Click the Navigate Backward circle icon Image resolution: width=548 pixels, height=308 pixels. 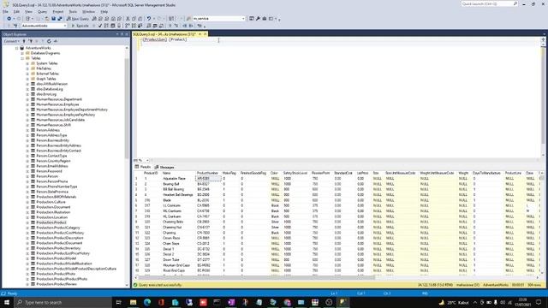pos(9,19)
